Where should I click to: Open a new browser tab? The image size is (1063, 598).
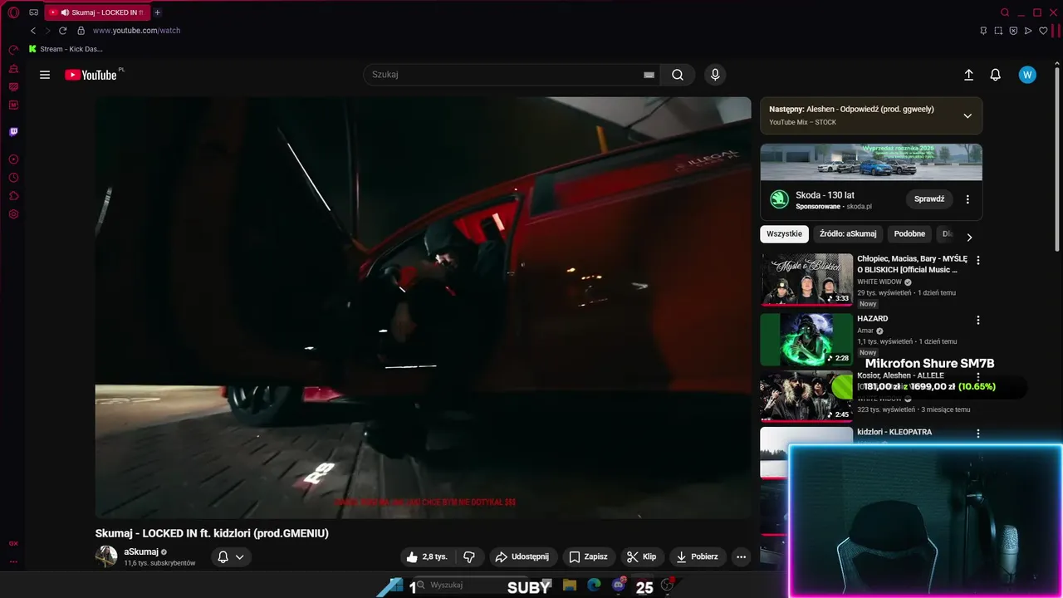point(158,12)
